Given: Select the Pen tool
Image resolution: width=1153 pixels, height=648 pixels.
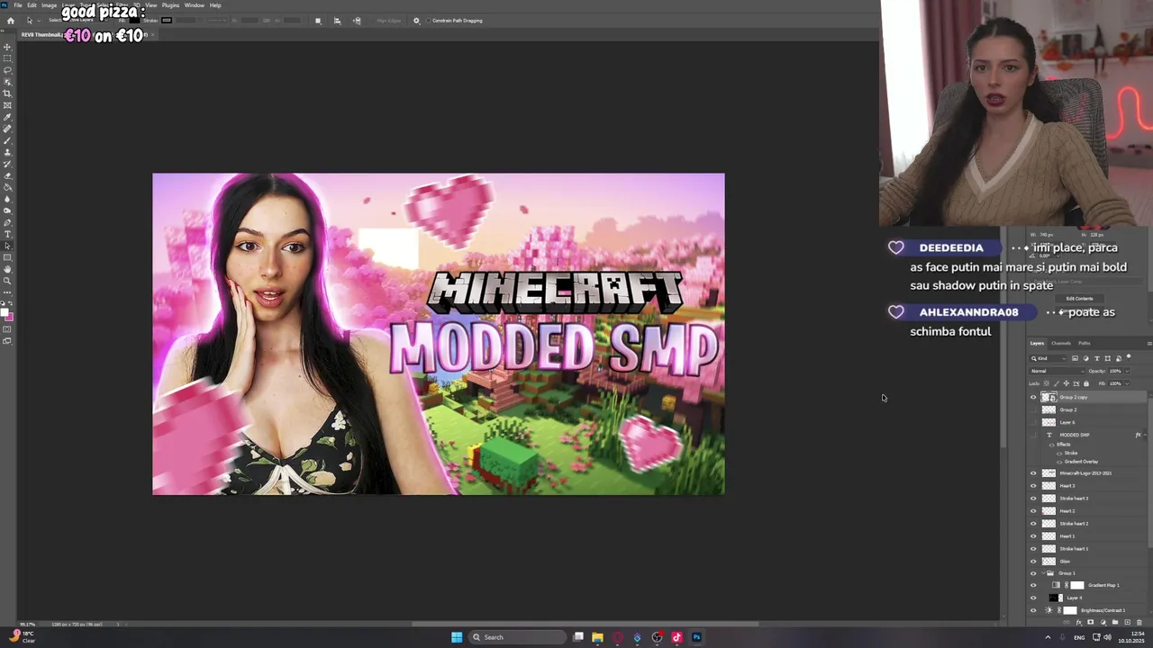Looking at the screenshot, I should (x=7, y=222).
